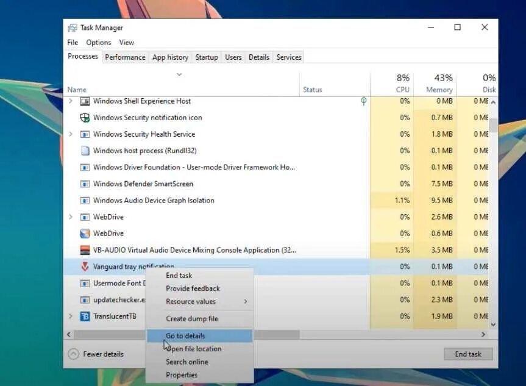Sort by the CPU column header
The height and width of the screenshot is (386, 526).
[402, 90]
